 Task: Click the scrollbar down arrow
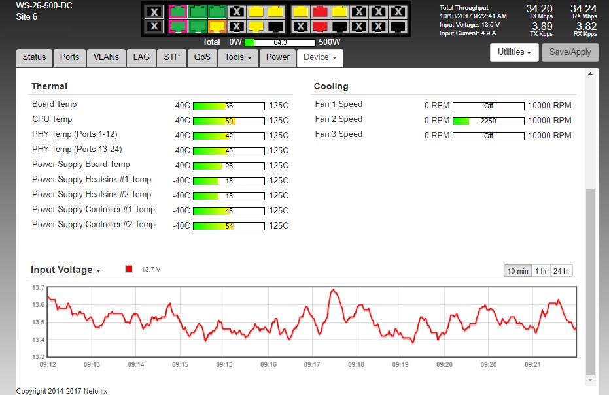(x=591, y=379)
